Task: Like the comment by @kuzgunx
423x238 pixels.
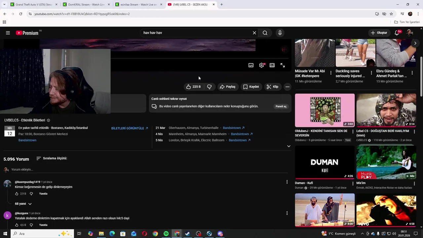Action: [x=17, y=225]
